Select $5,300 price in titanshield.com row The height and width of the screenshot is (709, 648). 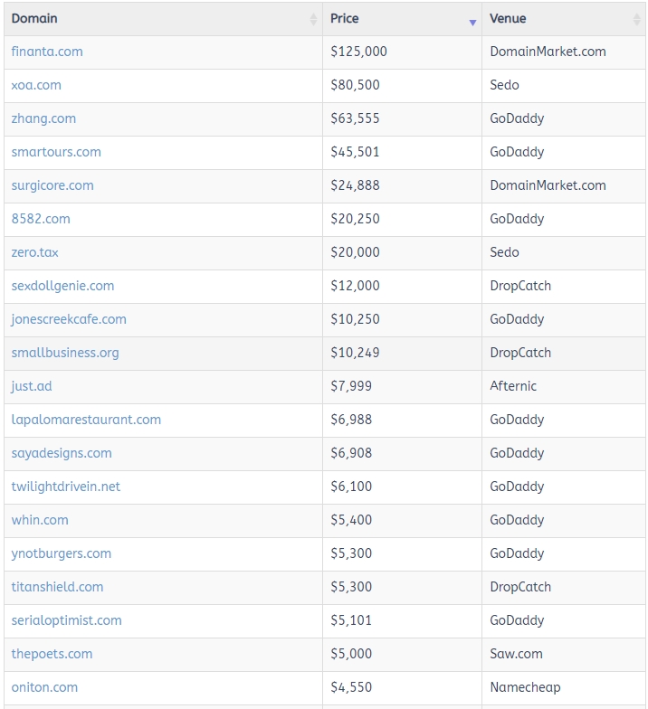point(351,587)
